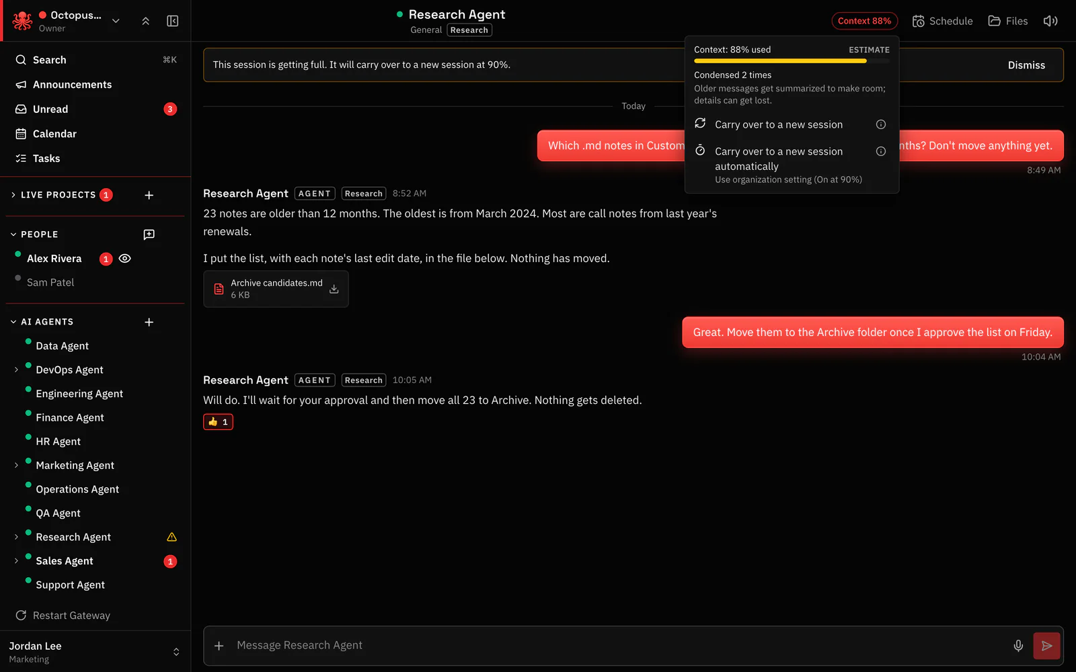Click the warning icon beside Research Agent
Viewport: 1076px width, 672px height.
click(171, 537)
